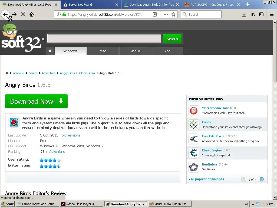Viewport: 277px width, 208px height.
Task: Switch to Adobe Flash Player 32 taskbar item
Action: click(81, 204)
